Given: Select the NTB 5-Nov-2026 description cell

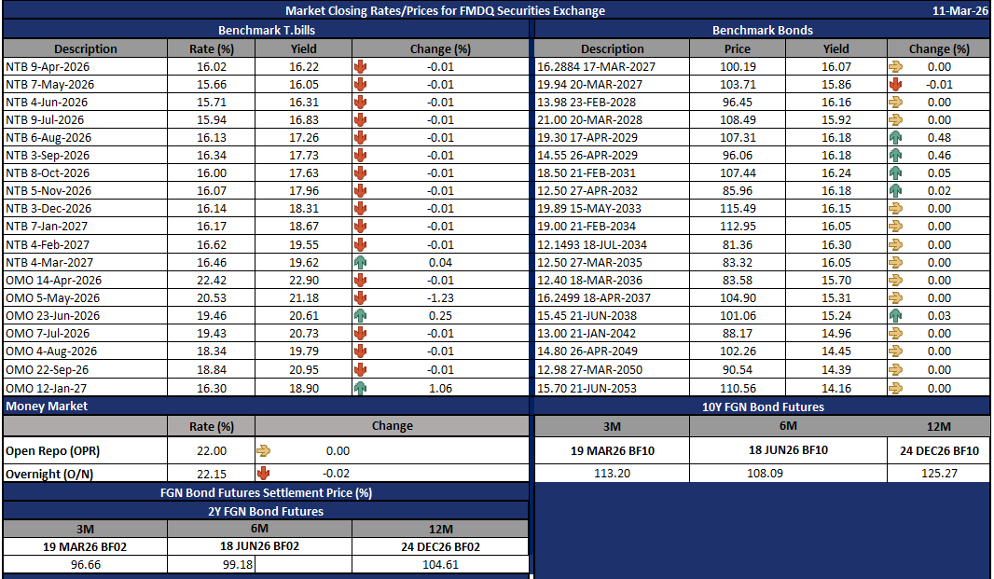Looking at the screenshot, I should click(85, 191).
